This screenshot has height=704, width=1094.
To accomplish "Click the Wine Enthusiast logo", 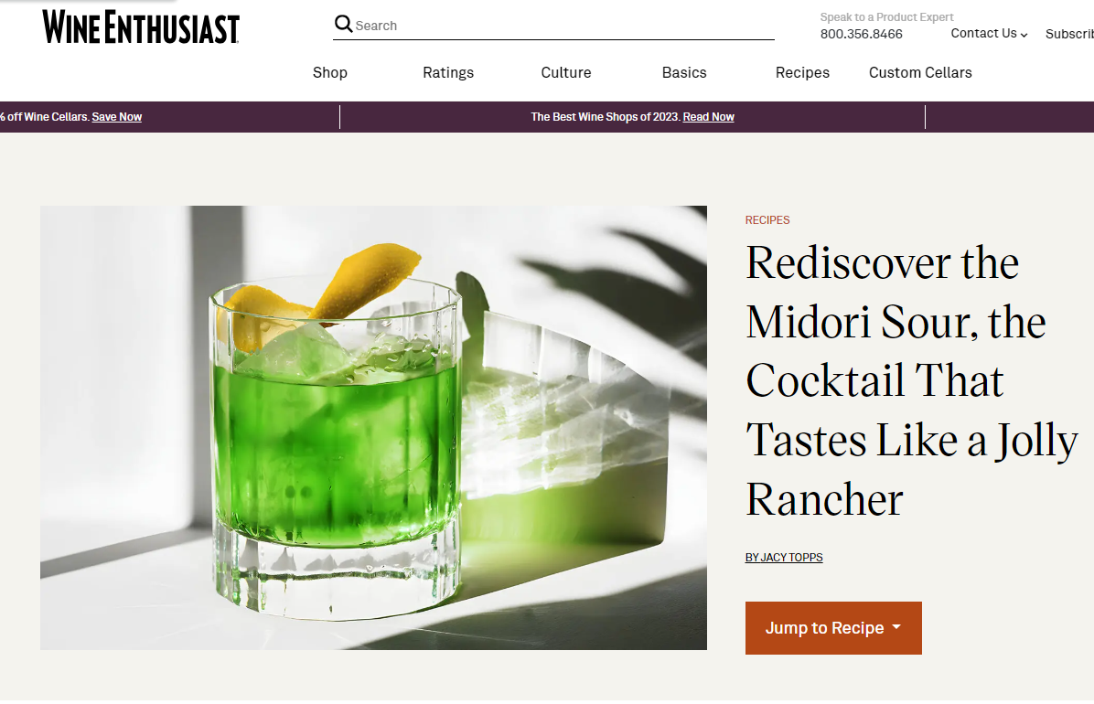I will [141, 27].
